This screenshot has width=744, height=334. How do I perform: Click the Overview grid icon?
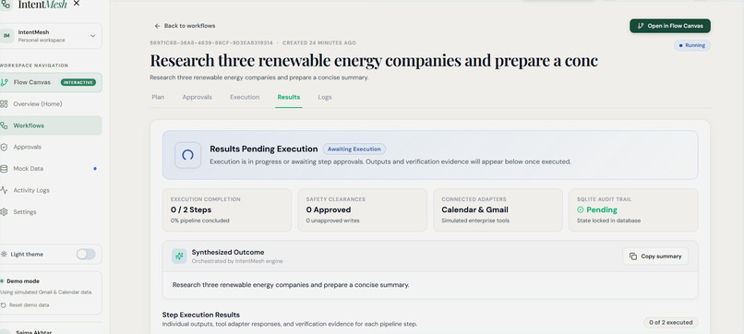pos(5,104)
